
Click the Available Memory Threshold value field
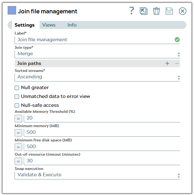(102, 118)
